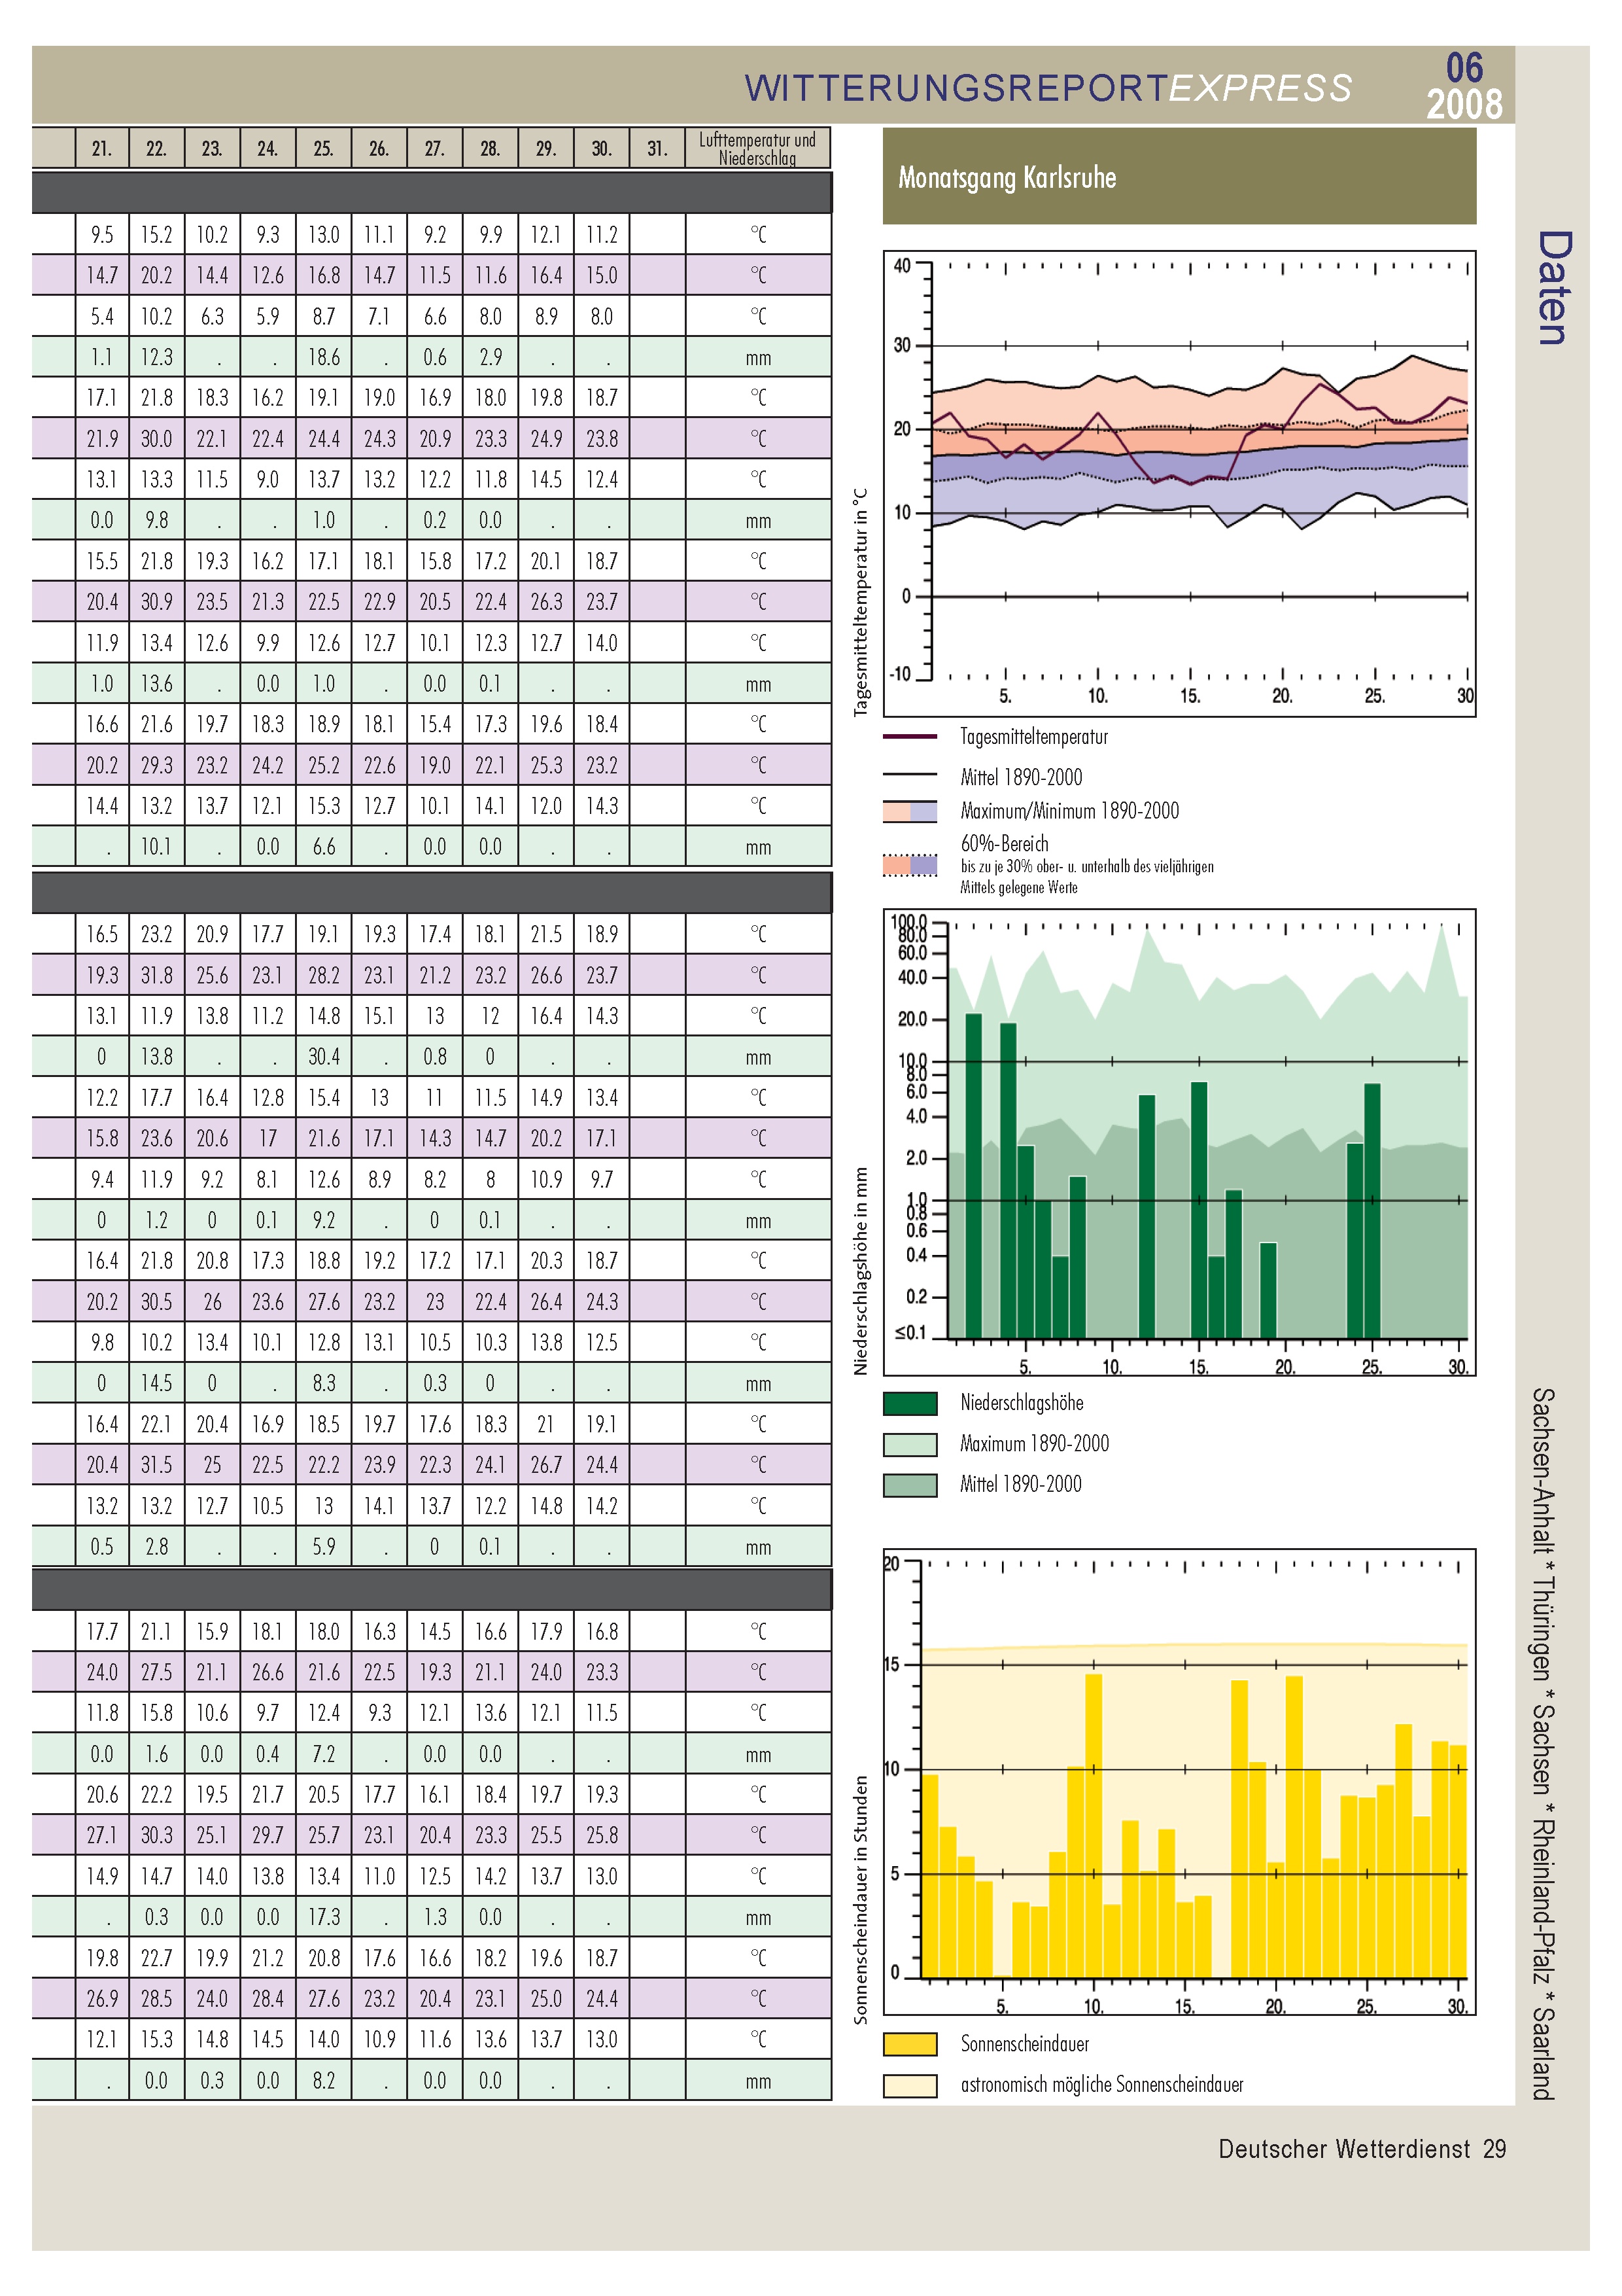Select the 29. column header

[x=545, y=148]
